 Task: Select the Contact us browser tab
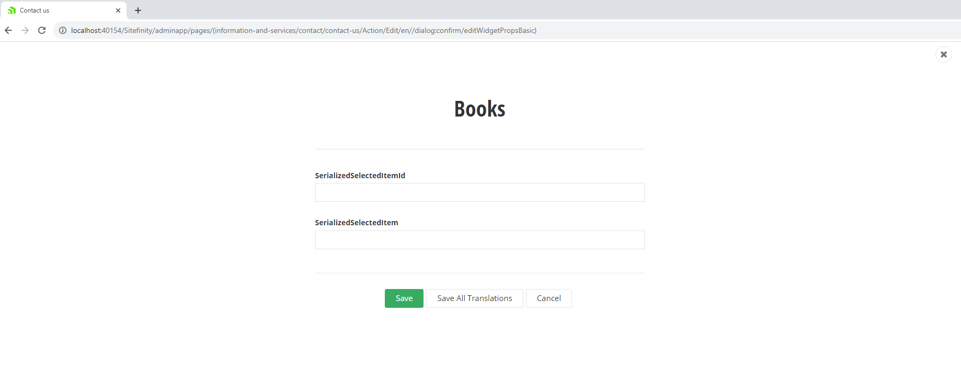pos(63,10)
